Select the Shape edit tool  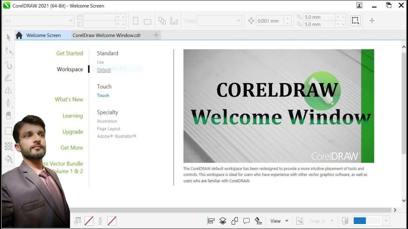pyautogui.click(x=9, y=51)
